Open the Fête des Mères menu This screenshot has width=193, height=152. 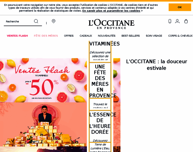click(46, 36)
